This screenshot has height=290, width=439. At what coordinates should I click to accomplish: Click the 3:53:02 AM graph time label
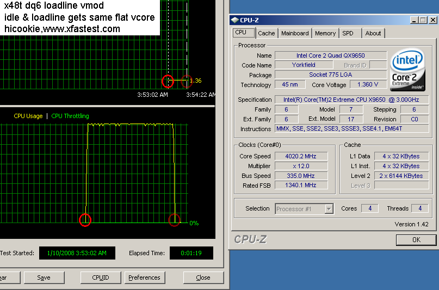[152, 95]
